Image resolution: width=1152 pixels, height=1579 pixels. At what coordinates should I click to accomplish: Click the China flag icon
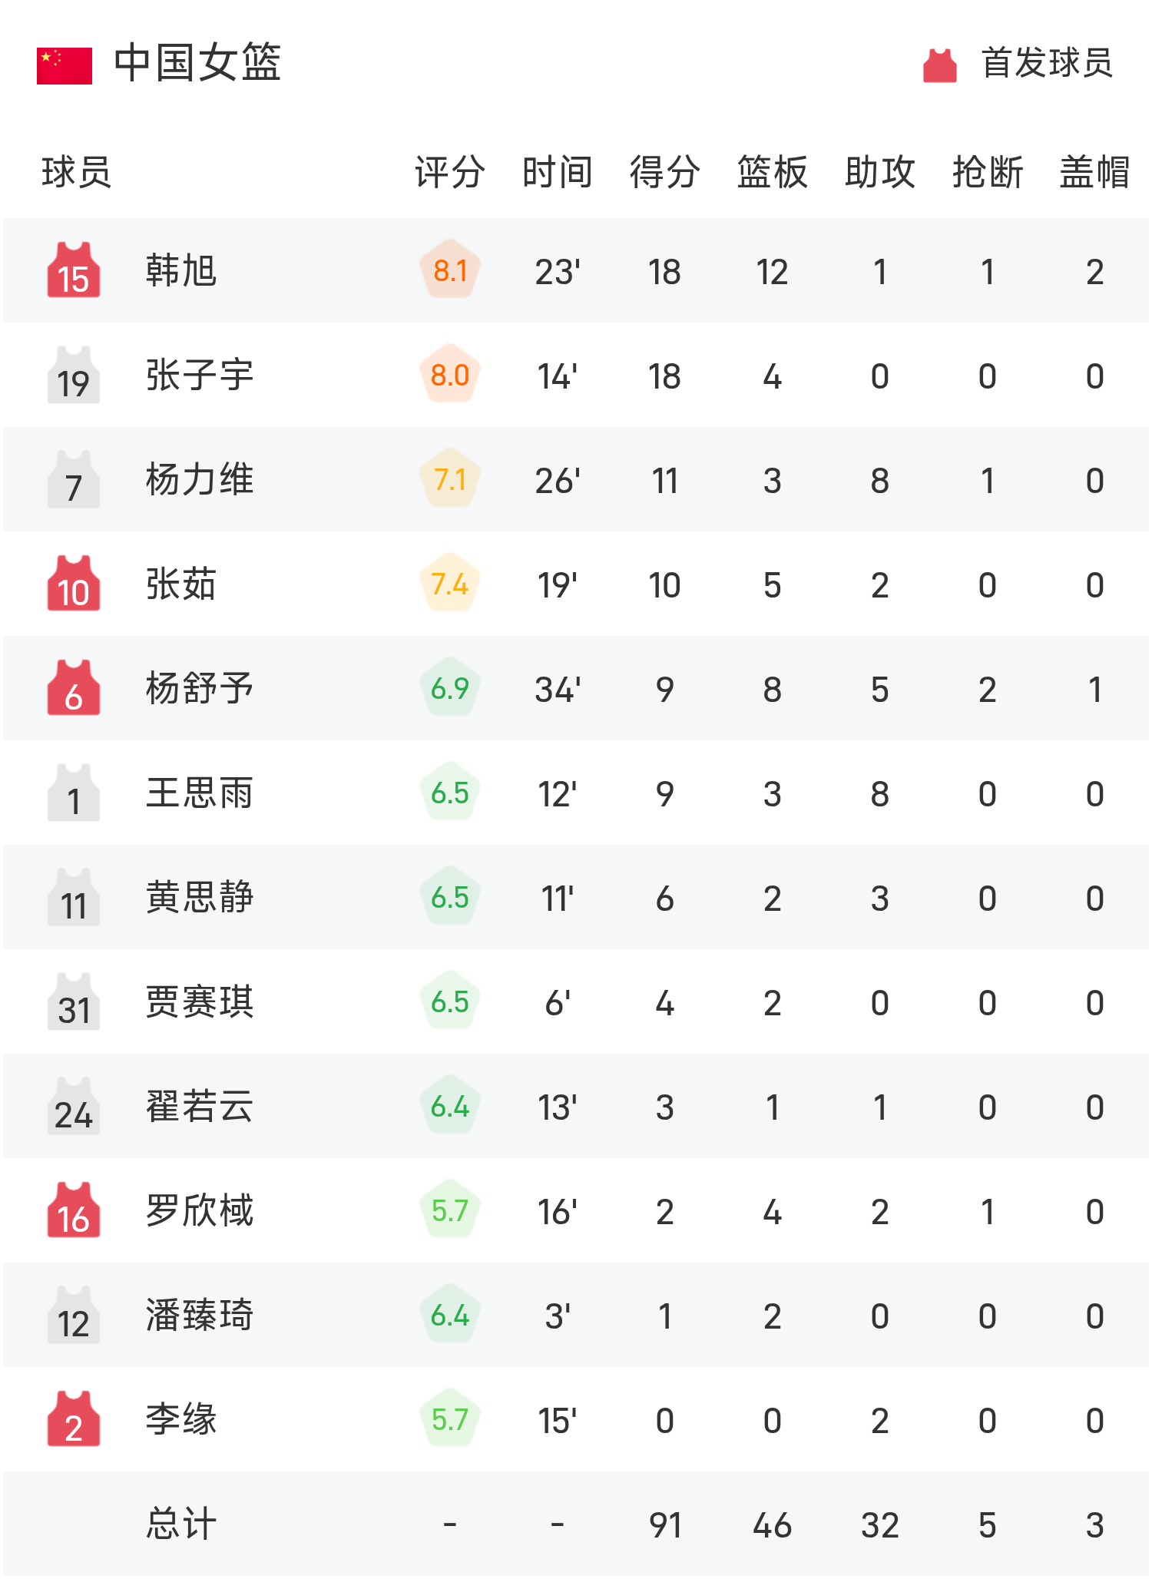65,65
